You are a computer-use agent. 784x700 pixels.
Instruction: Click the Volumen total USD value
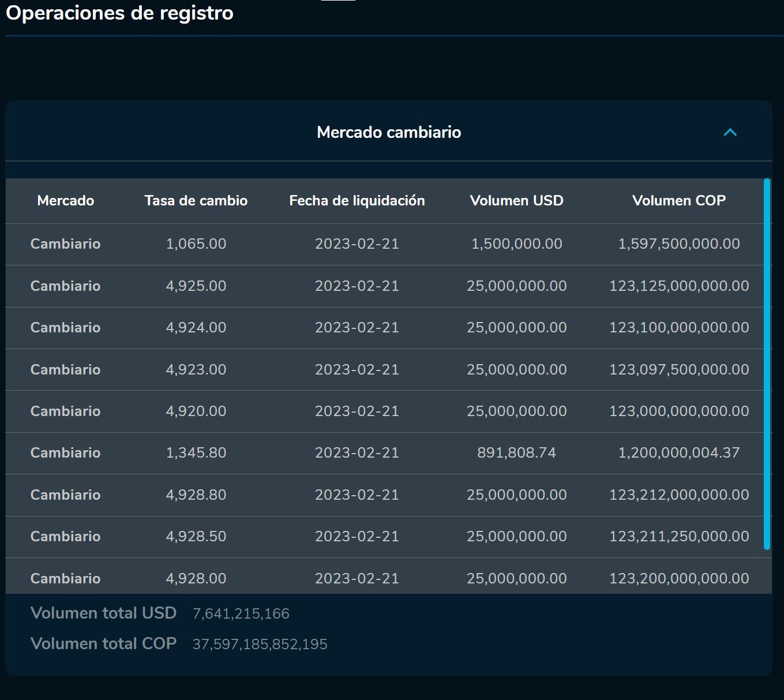[x=241, y=613]
